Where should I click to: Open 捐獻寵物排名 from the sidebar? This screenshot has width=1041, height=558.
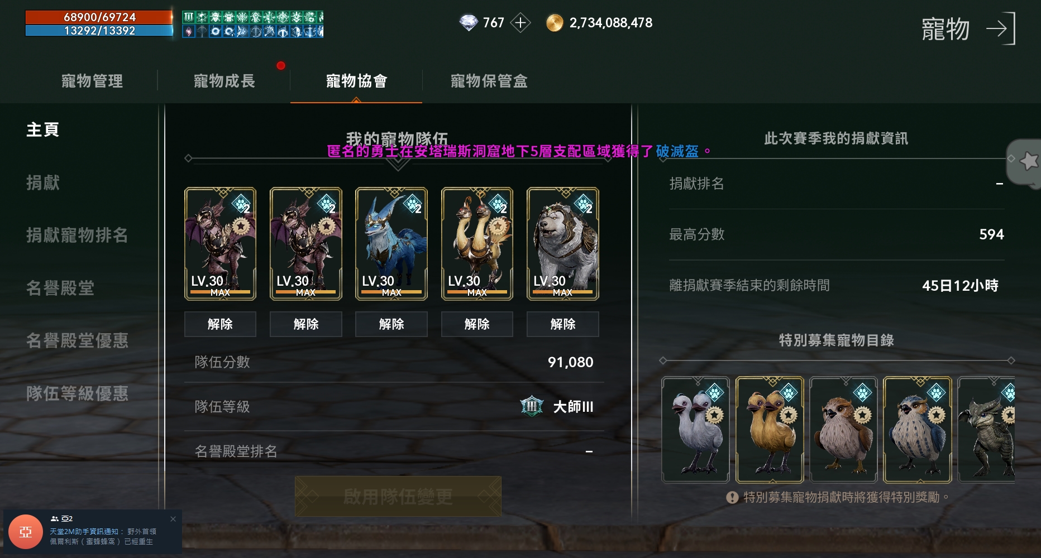pos(77,235)
